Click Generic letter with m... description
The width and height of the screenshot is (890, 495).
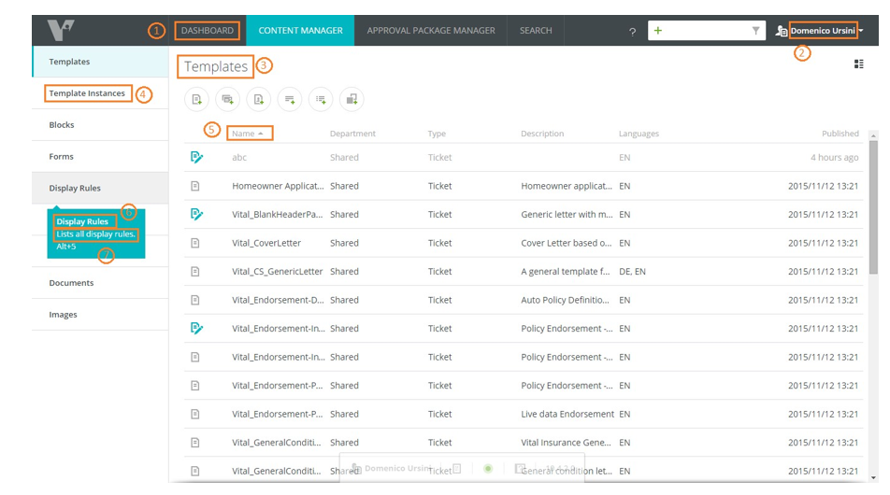567,214
